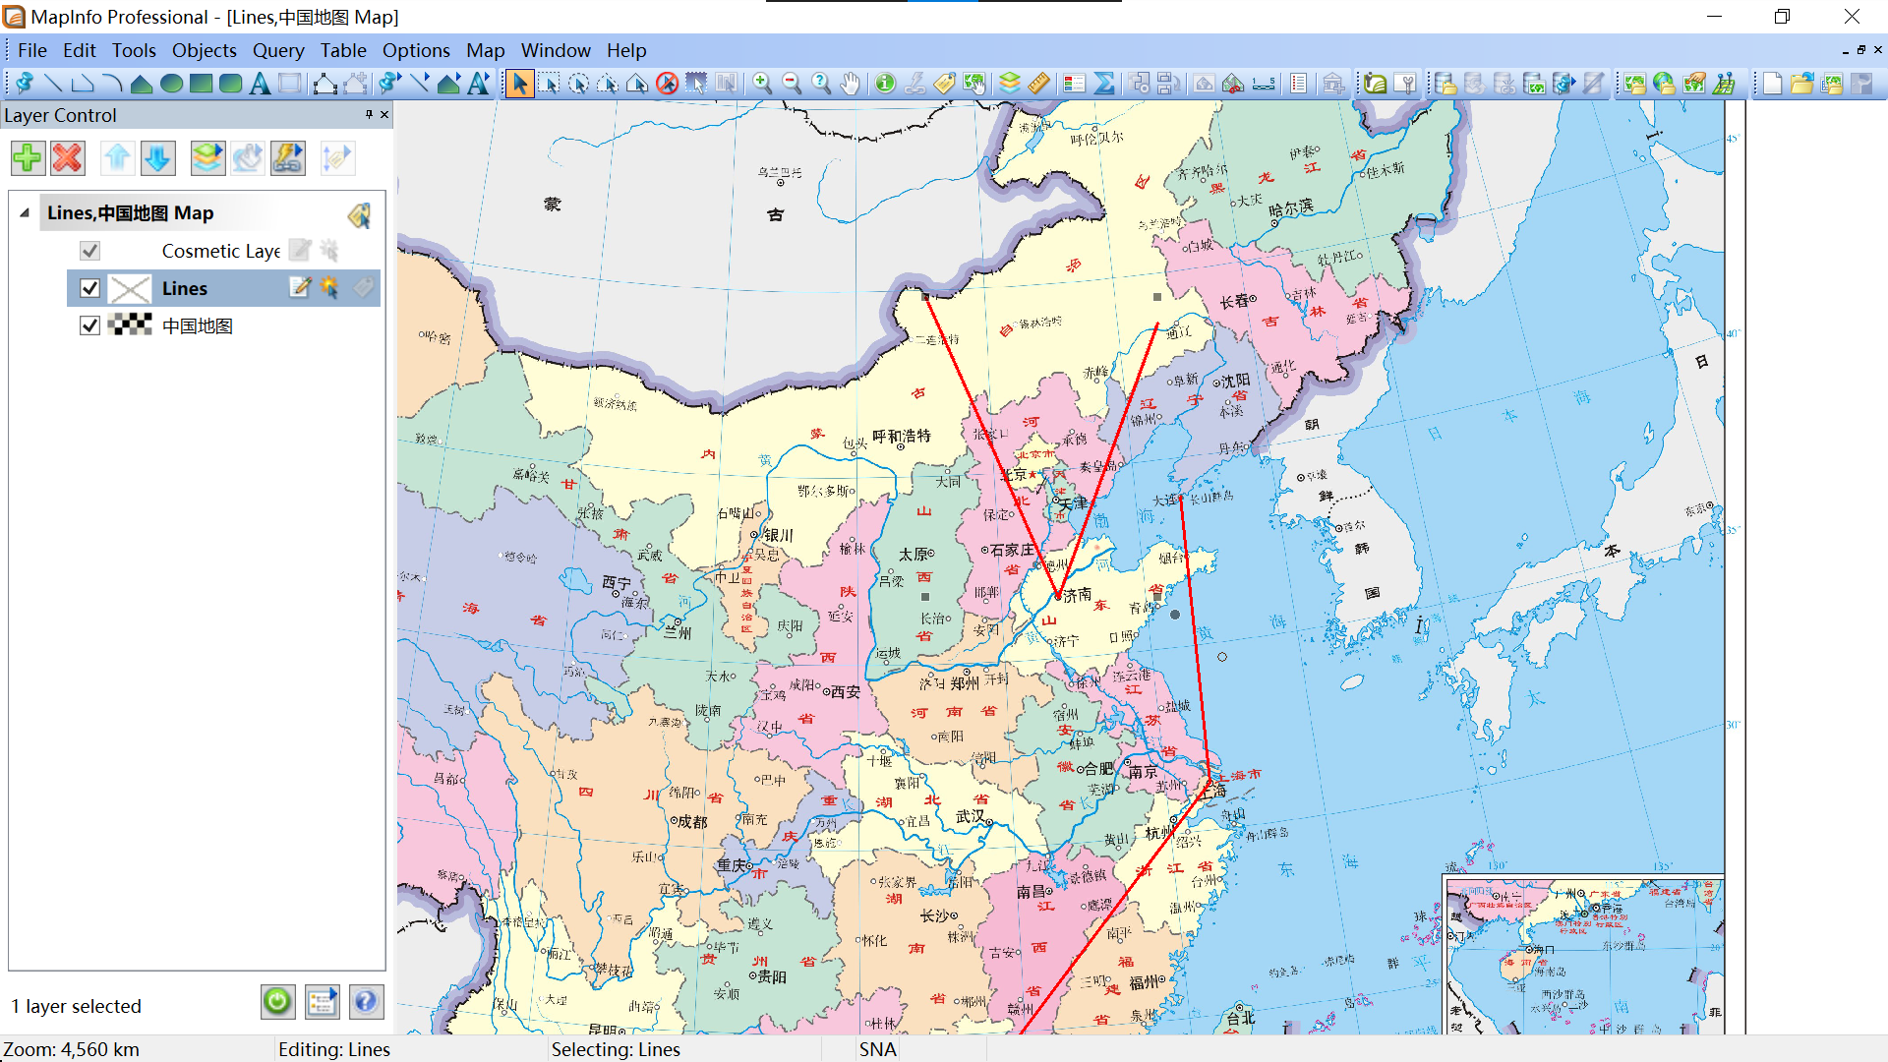This screenshot has width=1888, height=1062.
Task: Toggle visibility of the 中国地图 layer
Action: tap(89, 324)
